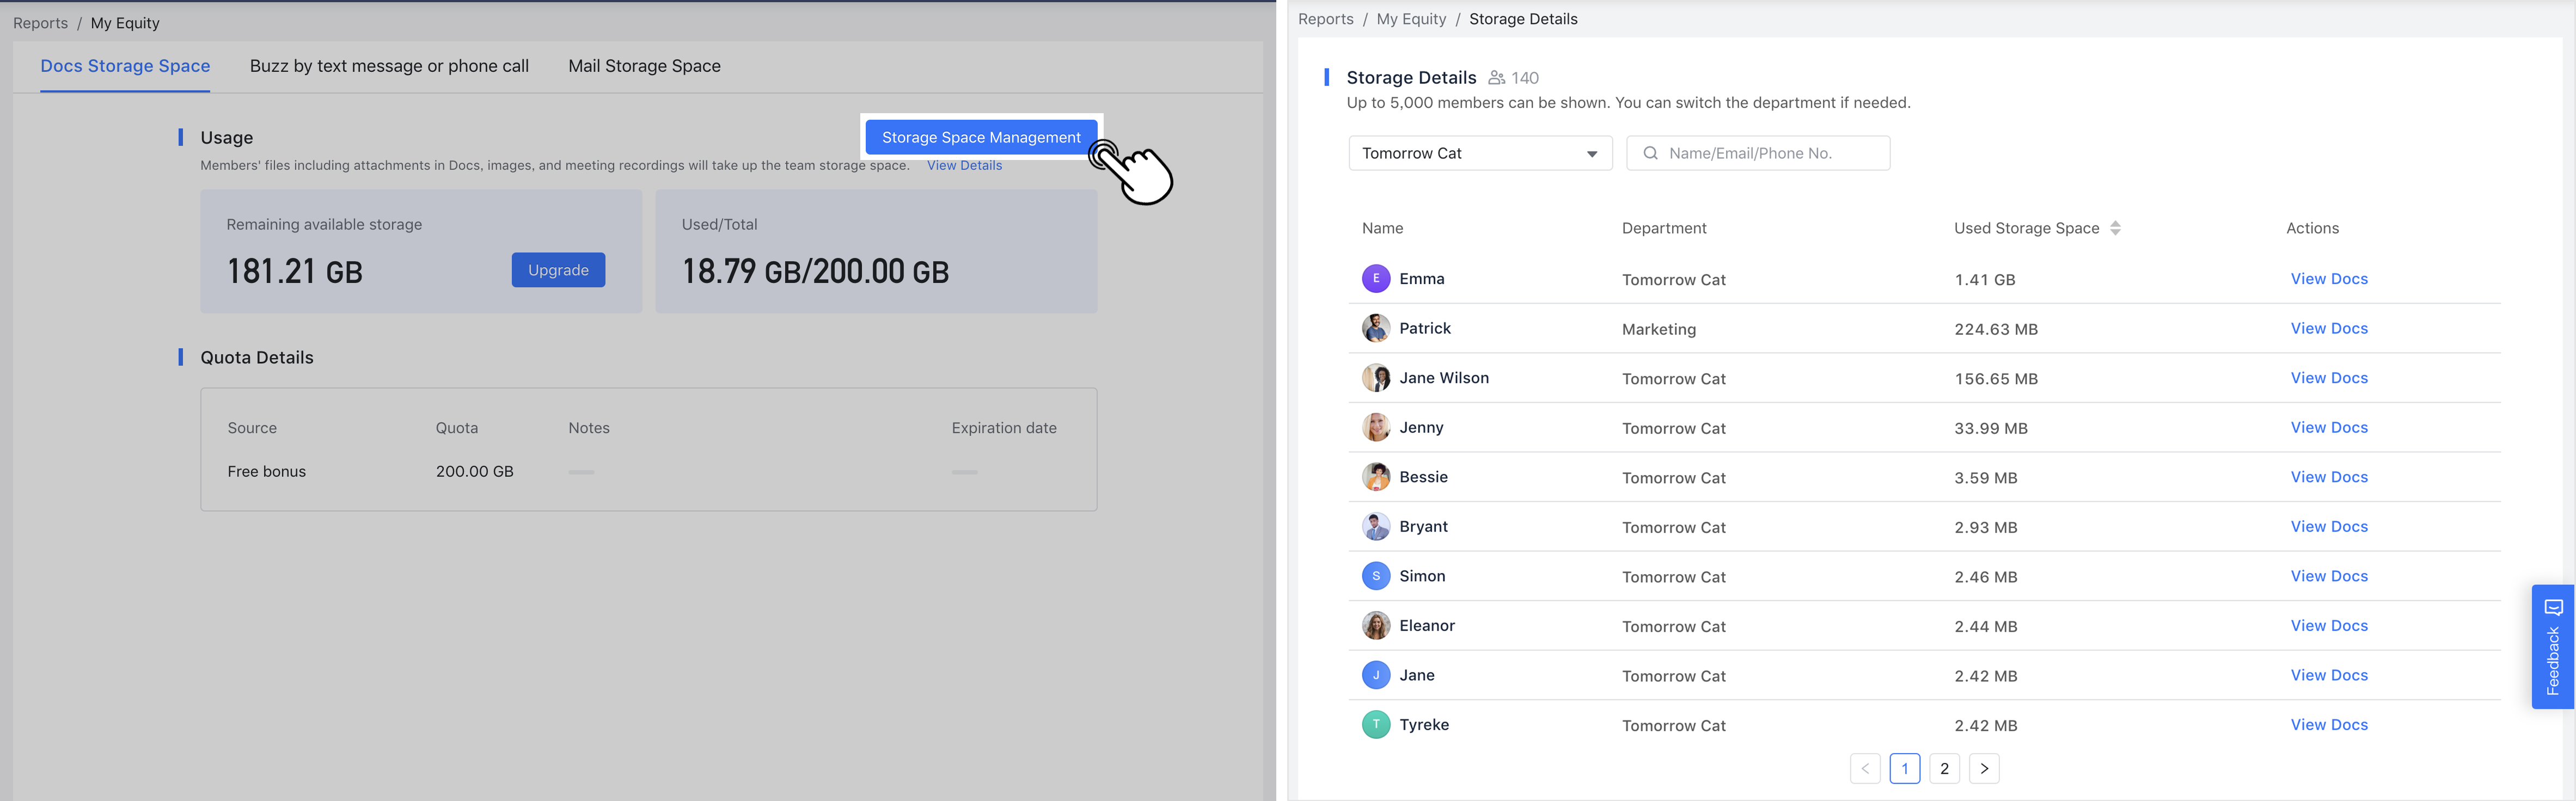The width and height of the screenshot is (2576, 801).
Task: Click Reports breadcrumb in right panel
Action: [1326, 19]
